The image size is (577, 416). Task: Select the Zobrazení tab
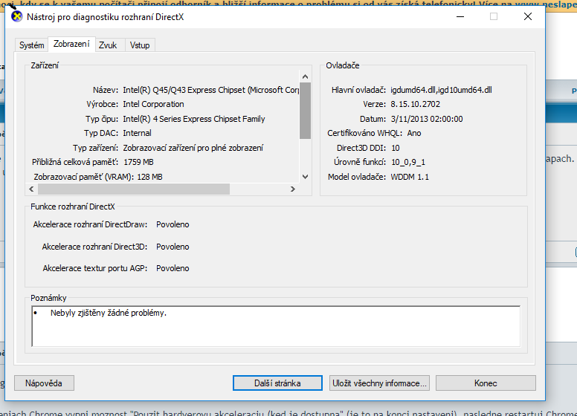click(71, 44)
